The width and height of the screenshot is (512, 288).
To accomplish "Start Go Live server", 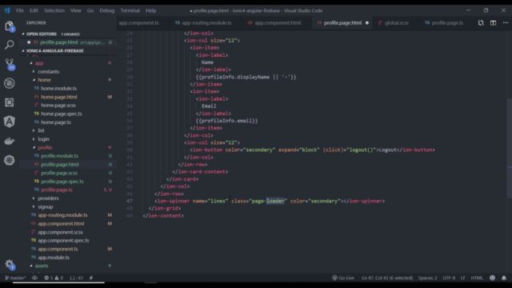I will coord(343,278).
